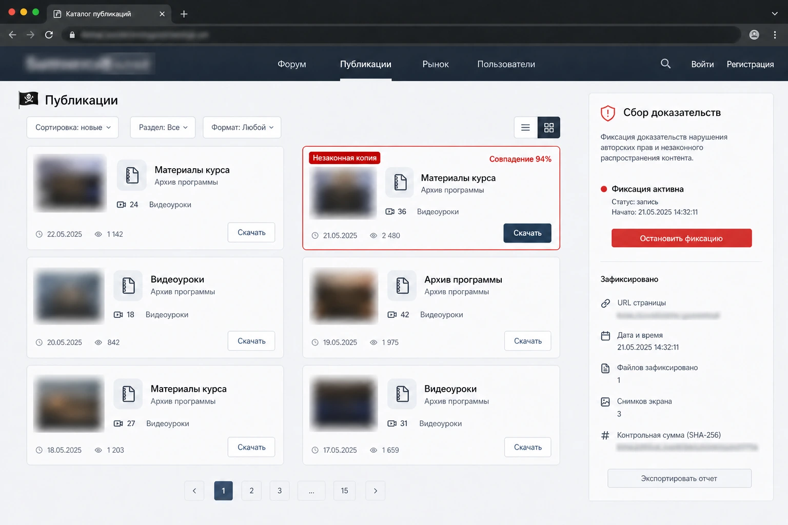
Task: Click the link icon next to URL страницы
Action: click(x=605, y=303)
